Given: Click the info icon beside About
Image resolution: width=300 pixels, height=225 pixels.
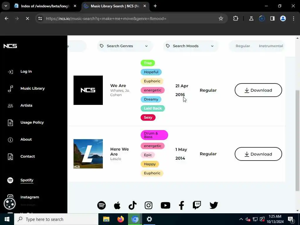Looking at the screenshot, I should tap(10, 140).
